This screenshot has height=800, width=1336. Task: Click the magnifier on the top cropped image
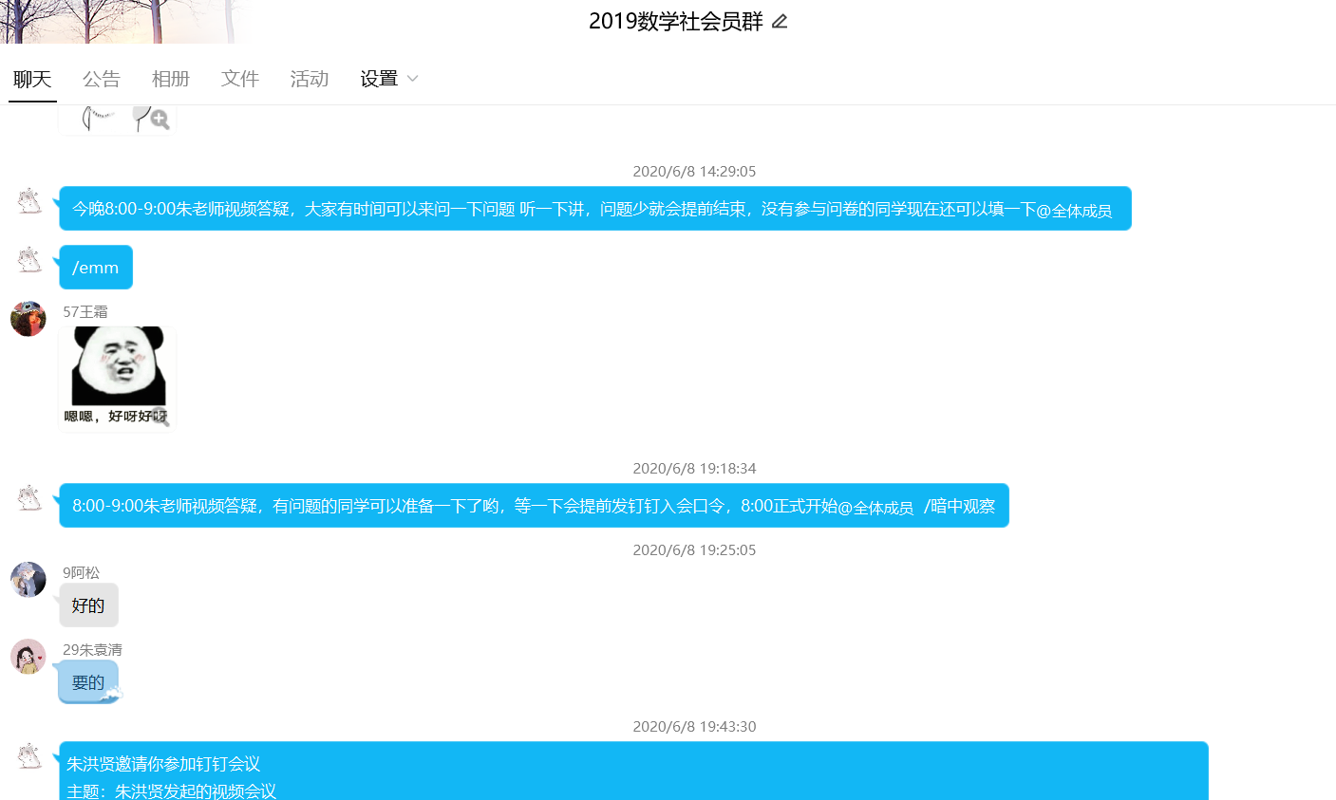pos(160,120)
